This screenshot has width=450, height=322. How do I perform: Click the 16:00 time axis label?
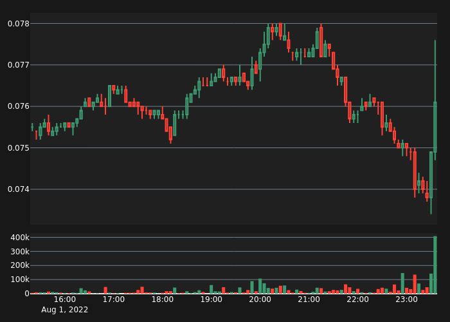pyautogui.click(x=65, y=299)
